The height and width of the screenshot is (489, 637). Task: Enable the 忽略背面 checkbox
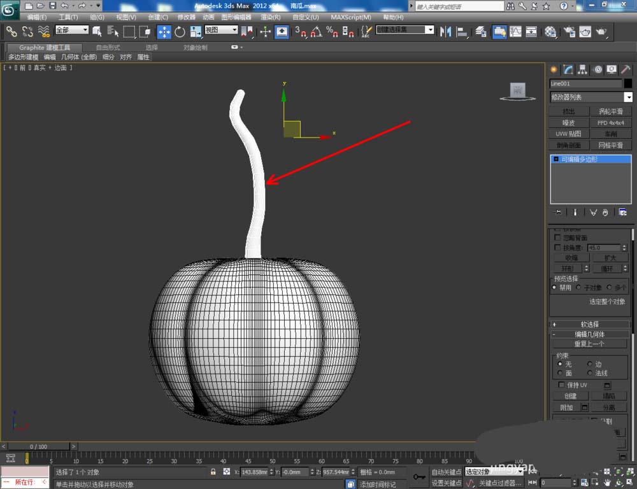559,237
